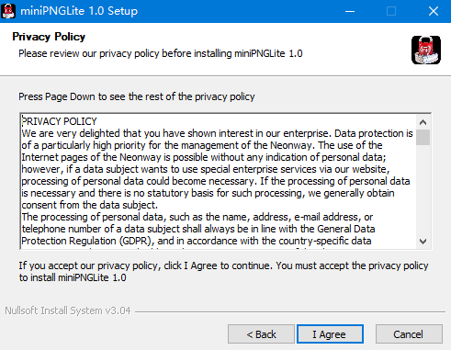Image resolution: width=451 pixels, height=350 pixels.
Task: Close the setup window with X
Action: pos(433,11)
